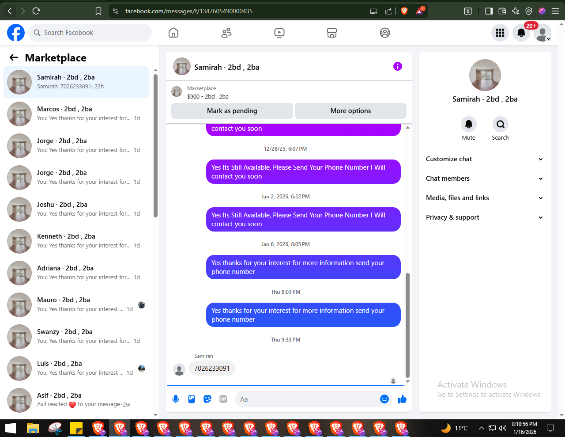The width and height of the screenshot is (565, 437).
Task: Open the Video (Watch) icon
Action: coord(279,33)
